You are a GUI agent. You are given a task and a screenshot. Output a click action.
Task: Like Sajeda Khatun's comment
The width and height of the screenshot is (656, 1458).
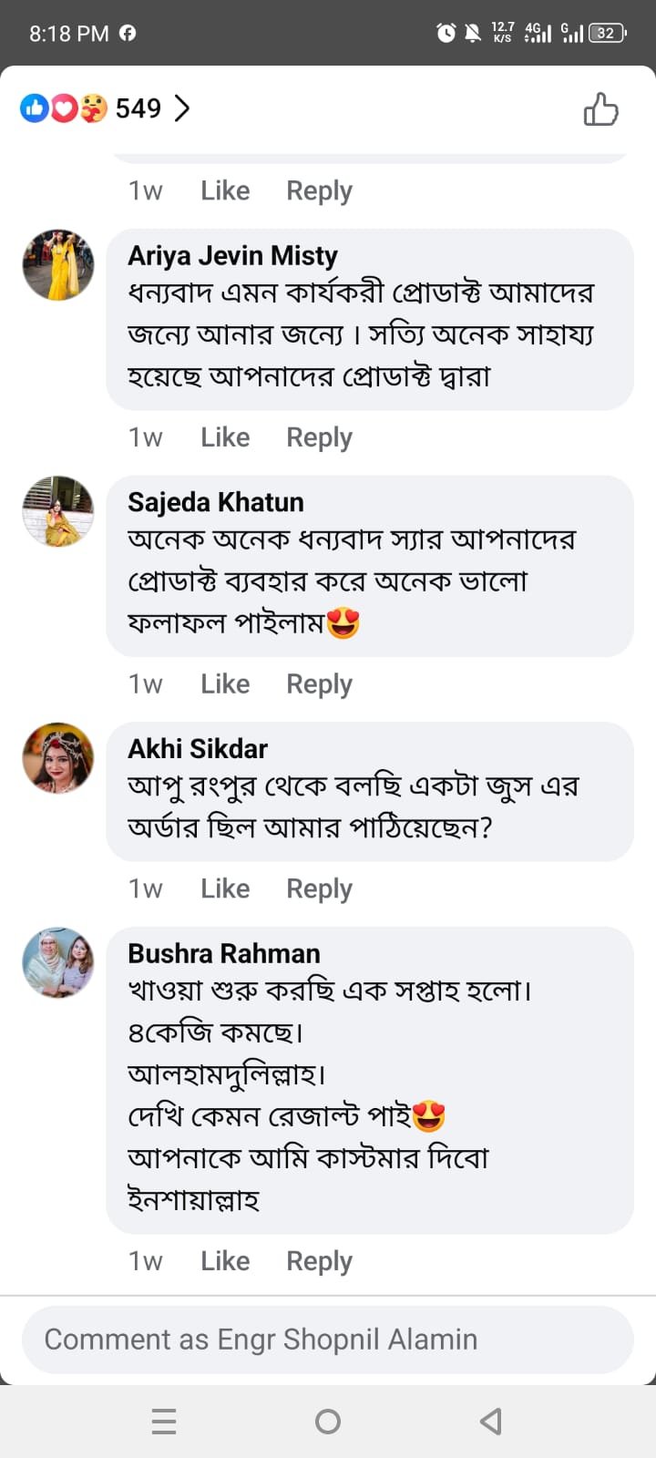click(x=225, y=683)
